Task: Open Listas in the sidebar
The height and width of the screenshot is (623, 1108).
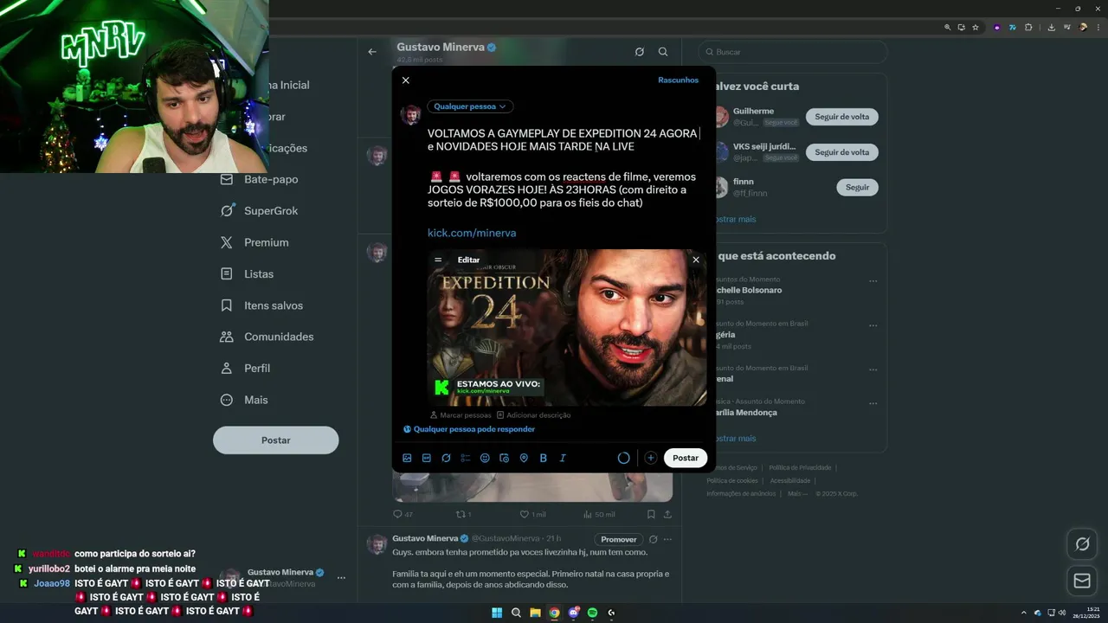Action: [x=247, y=273]
